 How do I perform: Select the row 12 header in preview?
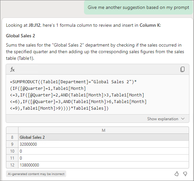tap(12, 165)
